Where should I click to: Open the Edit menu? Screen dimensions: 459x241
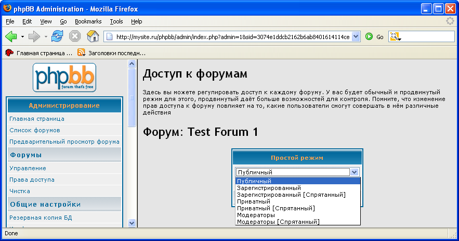27,21
